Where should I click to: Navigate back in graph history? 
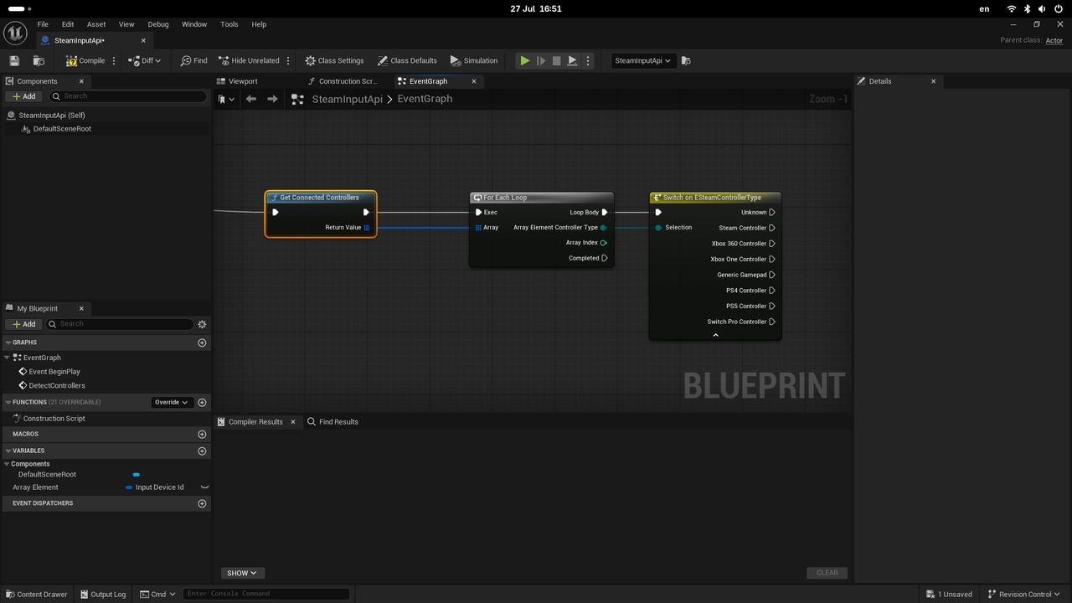250,99
